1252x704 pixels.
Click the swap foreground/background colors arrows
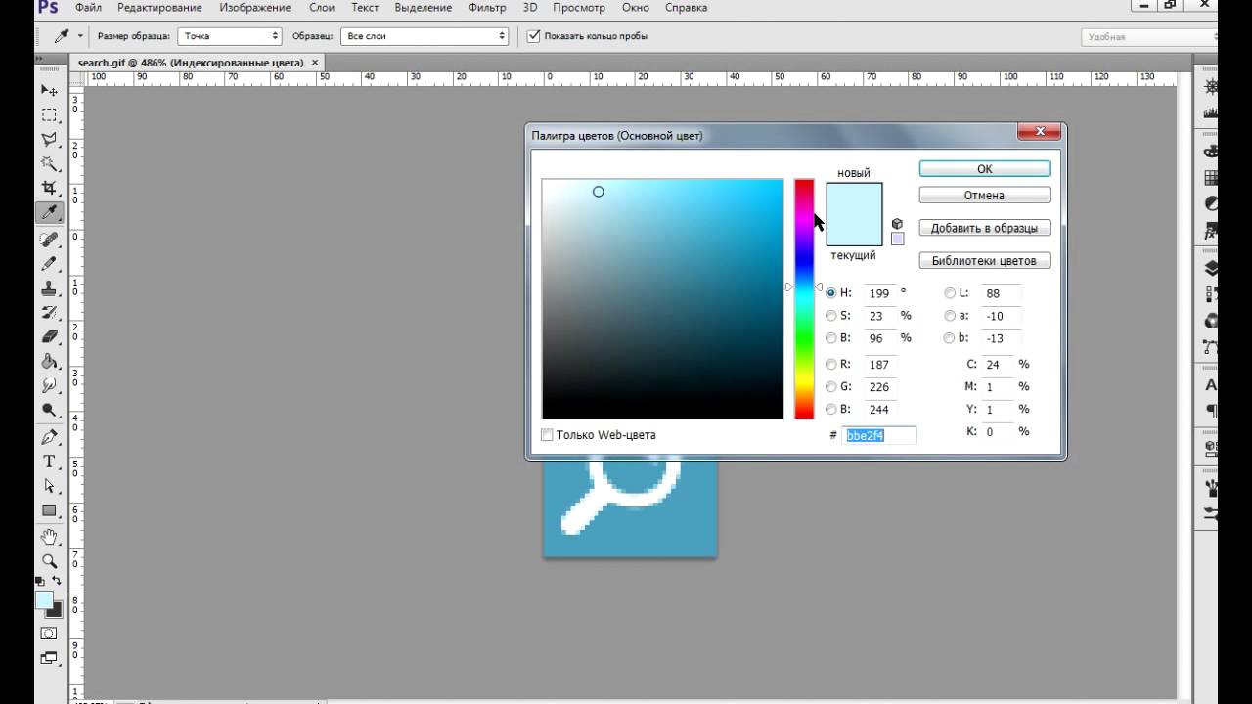57,582
